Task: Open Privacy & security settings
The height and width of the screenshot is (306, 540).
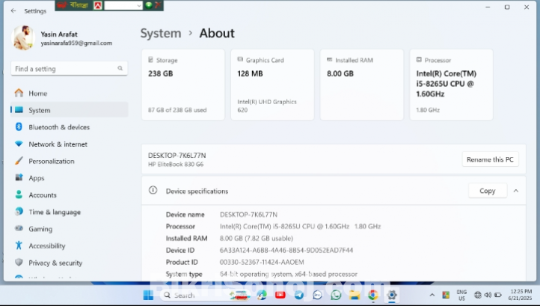Action: (70, 263)
